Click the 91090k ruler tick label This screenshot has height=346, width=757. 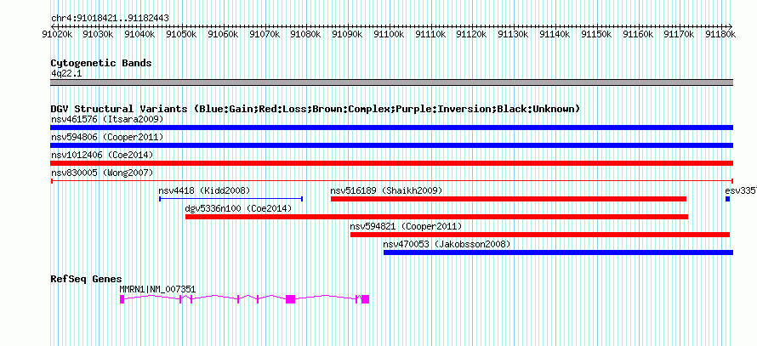pos(348,34)
